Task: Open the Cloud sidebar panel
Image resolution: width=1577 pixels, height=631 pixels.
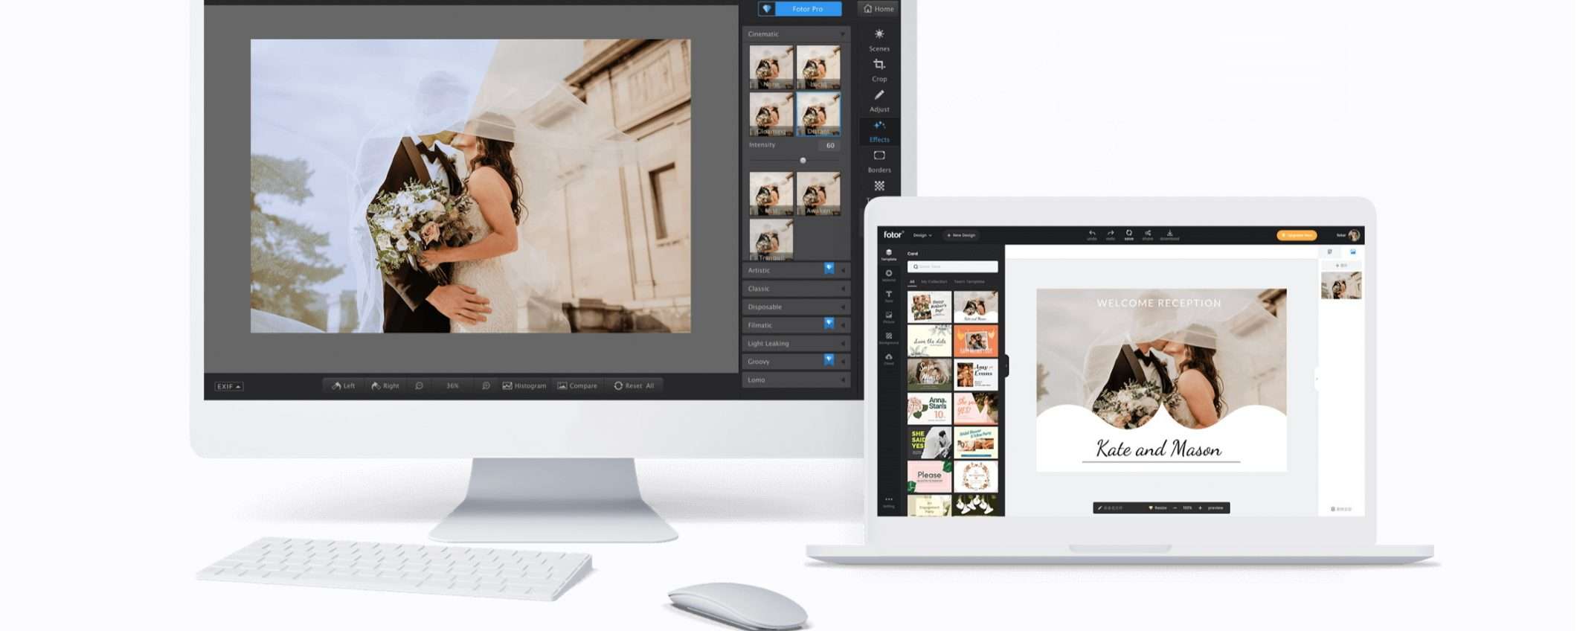Action: (x=888, y=359)
